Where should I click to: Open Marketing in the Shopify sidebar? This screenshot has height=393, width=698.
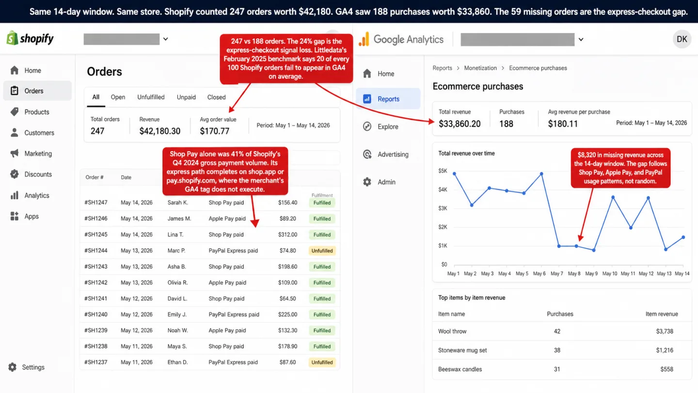(x=38, y=154)
